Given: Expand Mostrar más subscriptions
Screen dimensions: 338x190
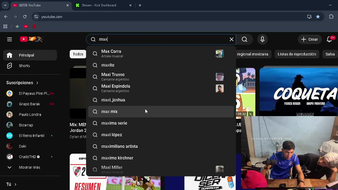Looking at the screenshot, I should click(x=30, y=167).
